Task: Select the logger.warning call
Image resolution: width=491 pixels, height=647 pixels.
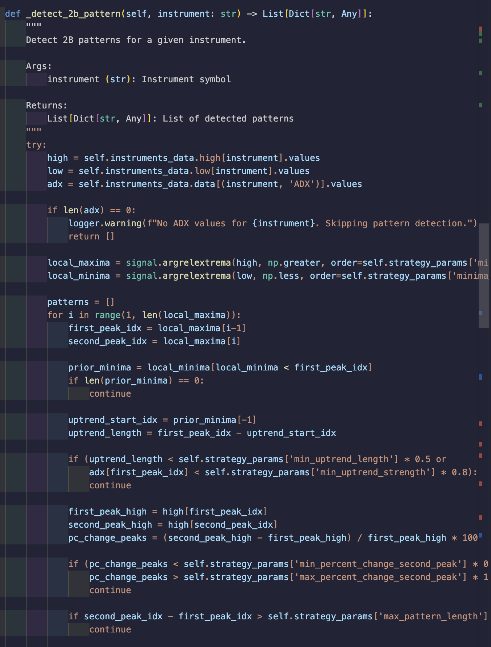Action: pos(105,223)
